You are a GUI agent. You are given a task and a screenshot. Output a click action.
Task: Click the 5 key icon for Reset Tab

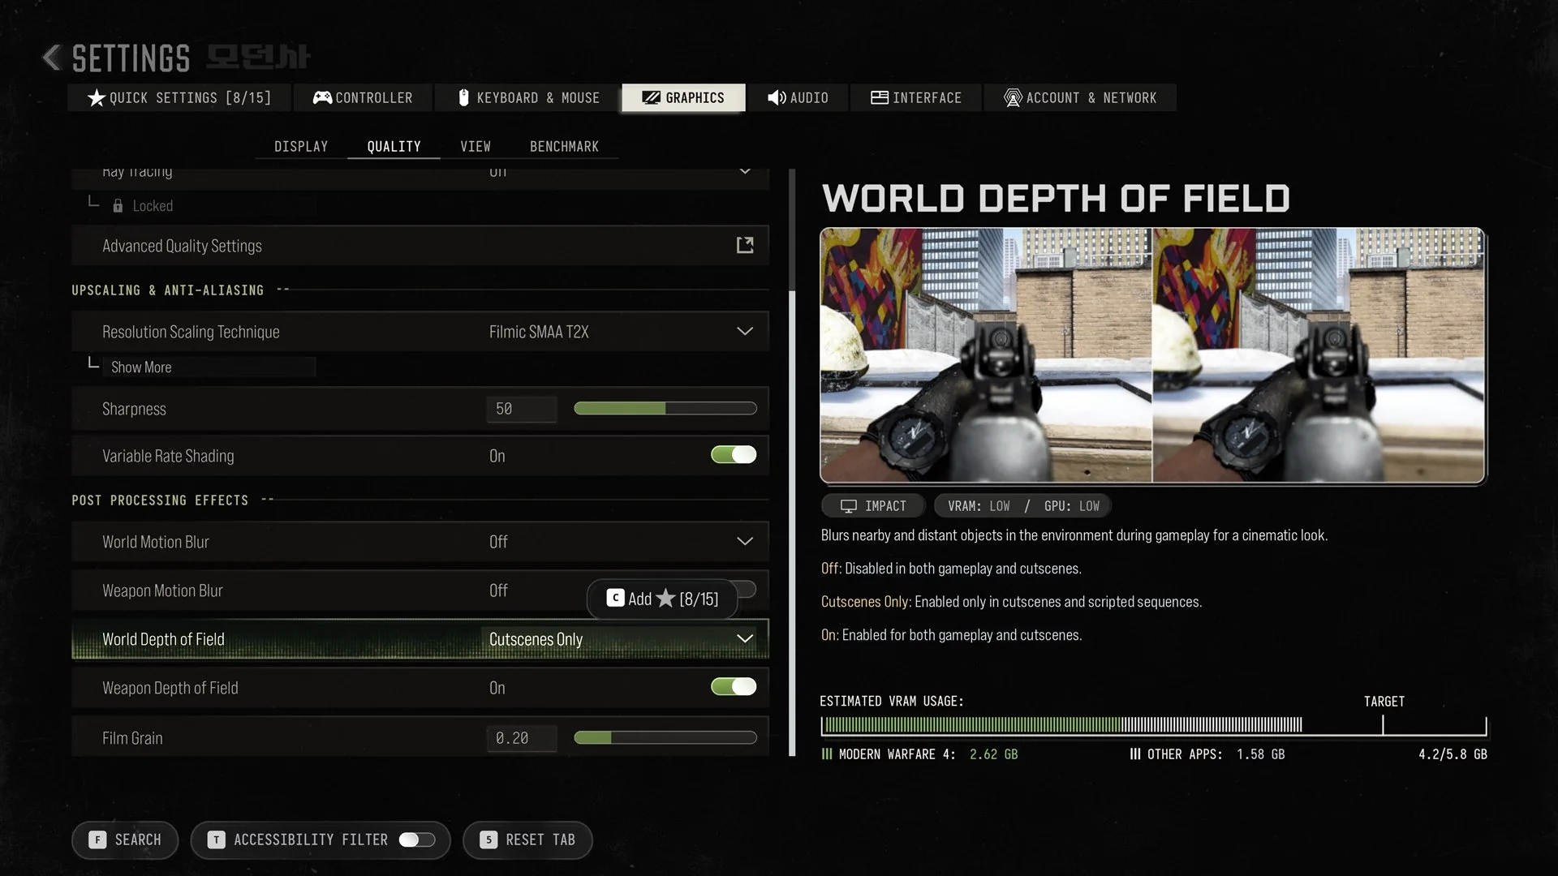(x=488, y=839)
